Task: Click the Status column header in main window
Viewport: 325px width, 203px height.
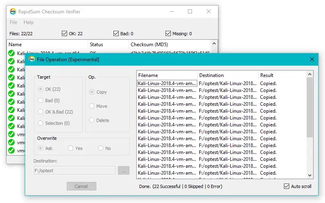Action: click(x=109, y=45)
